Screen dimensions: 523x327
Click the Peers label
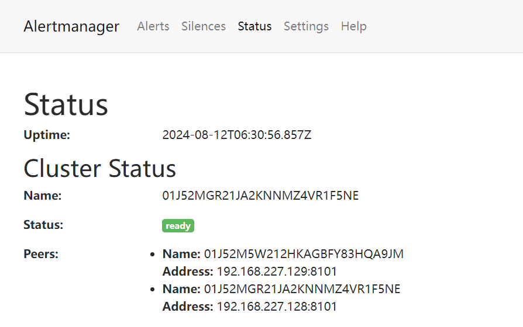[x=41, y=254]
